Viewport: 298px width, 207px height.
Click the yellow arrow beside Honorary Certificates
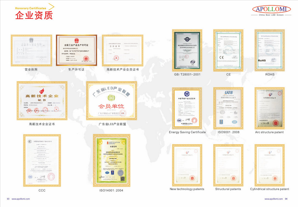(51, 7)
